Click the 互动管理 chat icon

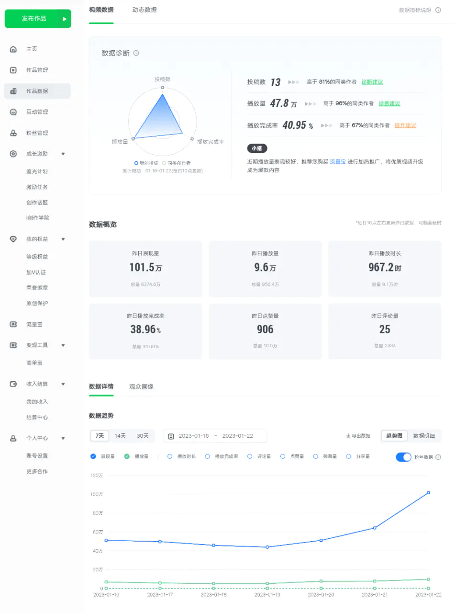pyautogui.click(x=13, y=112)
